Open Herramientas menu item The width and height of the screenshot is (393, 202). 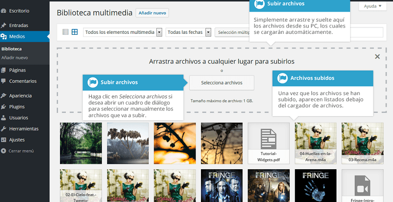click(x=25, y=129)
